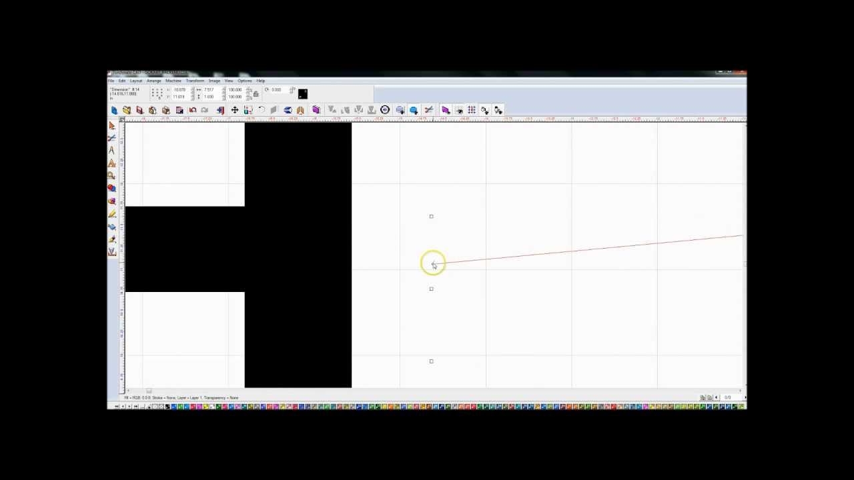Open the Arrange menu
The width and height of the screenshot is (854, 480).
click(153, 81)
